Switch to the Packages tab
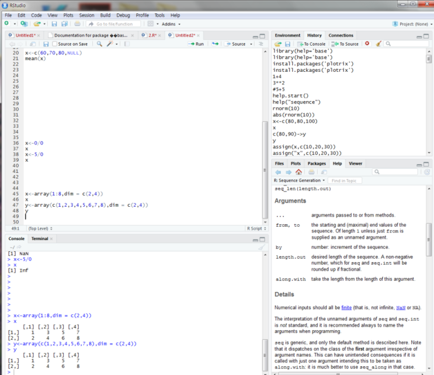Viewport: 434px width, 375px height. point(317,164)
